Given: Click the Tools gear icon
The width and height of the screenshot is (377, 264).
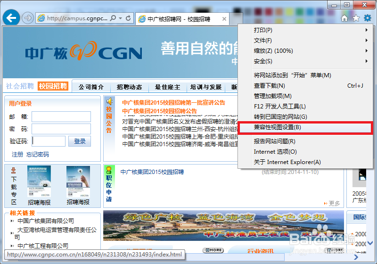Looking at the screenshot, I should (368, 18).
